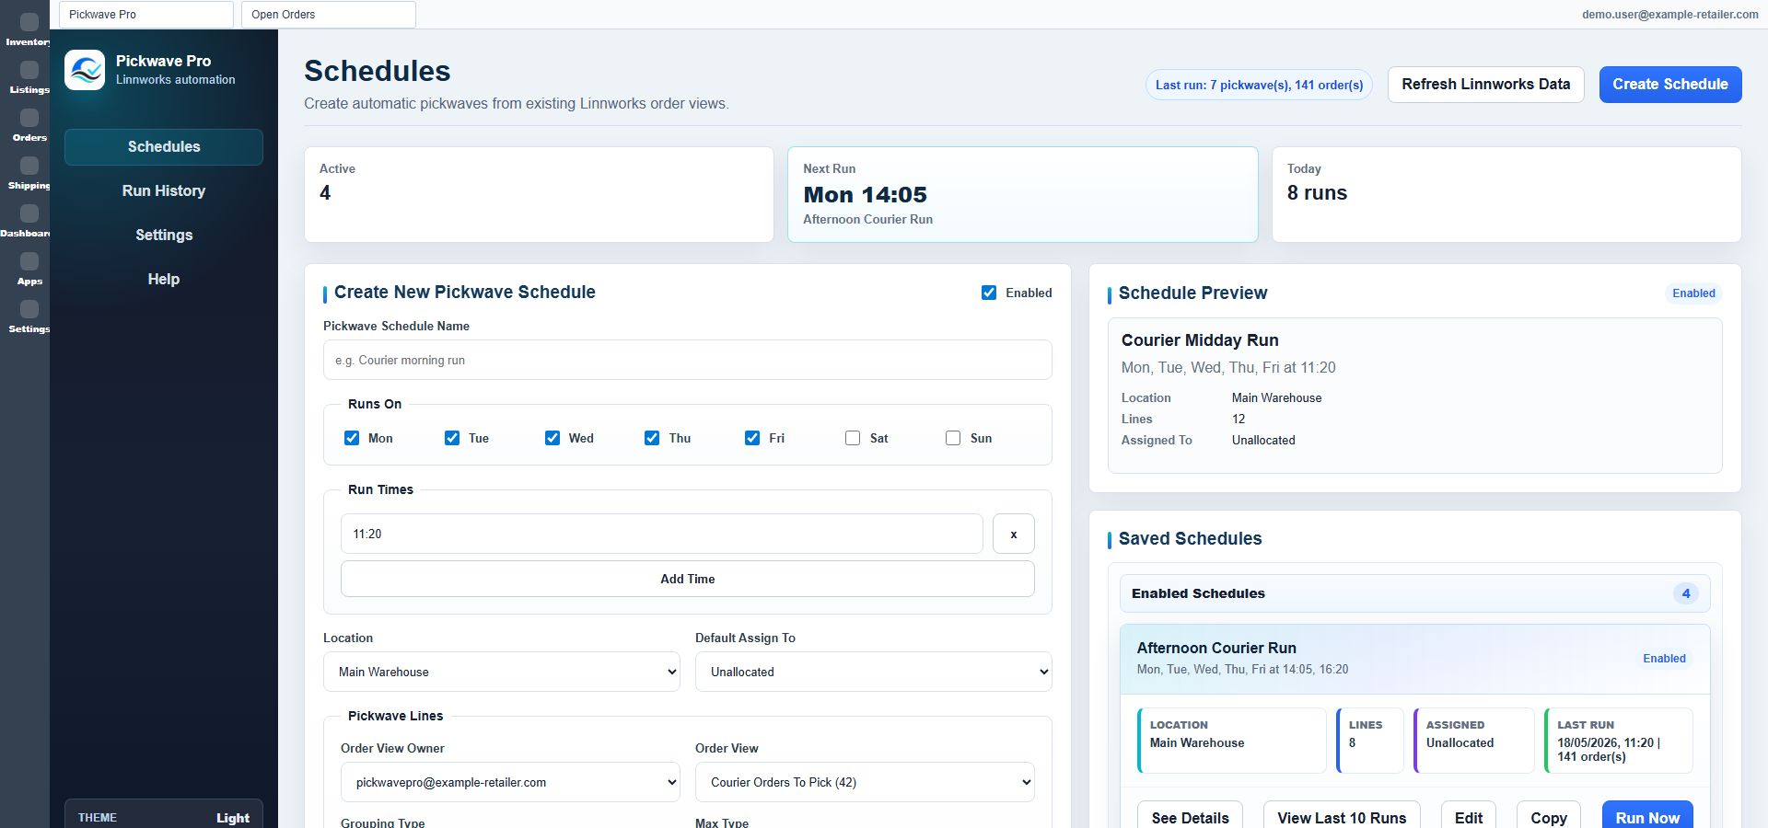This screenshot has width=1768, height=828.
Task: Click the demo.user@example-retailer.com account text
Action: click(1669, 15)
